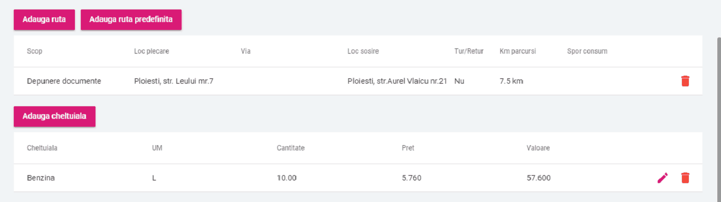Viewport: 721px width, 202px height.
Task: Click the Cantitate column header
Action: coord(291,148)
